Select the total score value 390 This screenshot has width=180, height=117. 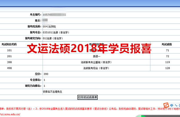tap(46, 74)
